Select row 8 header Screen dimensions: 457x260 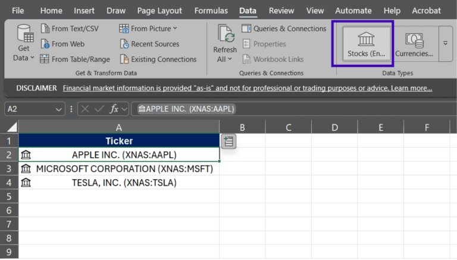pyautogui.click(x=9, y=238)
